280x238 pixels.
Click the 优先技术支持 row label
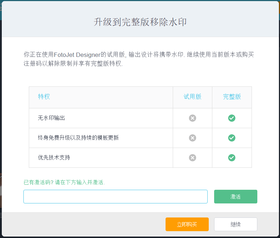pyautogui.click(x=54, y=158)
